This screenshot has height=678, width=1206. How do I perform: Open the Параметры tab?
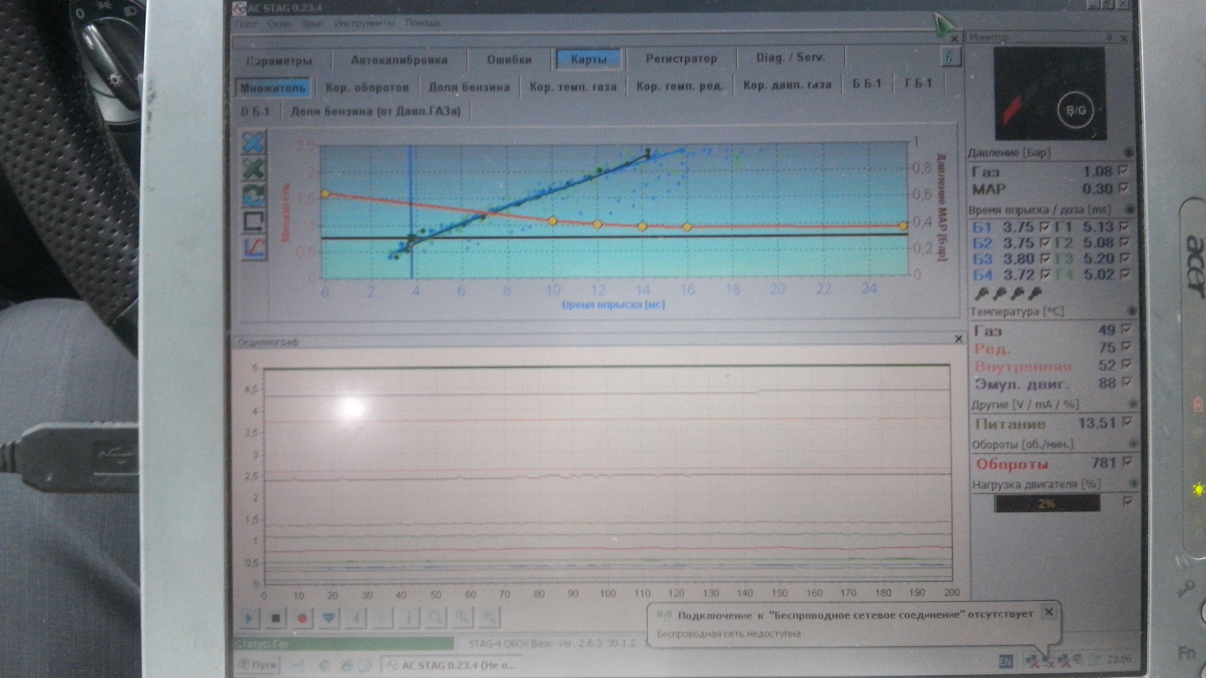pyautogui.click(x=279, y=61)
